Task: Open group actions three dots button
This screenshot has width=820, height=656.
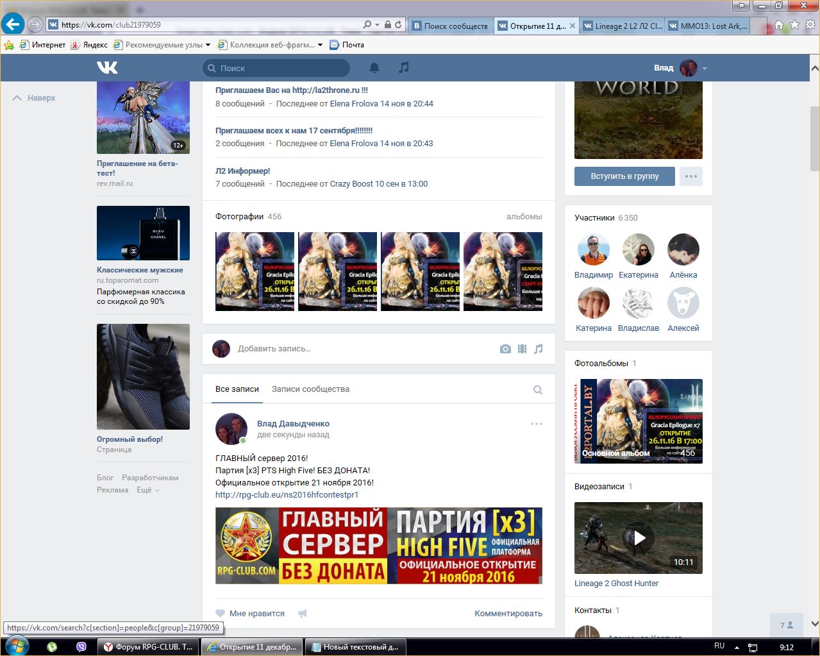Action: pyautogui.click(x=691, y=176)
